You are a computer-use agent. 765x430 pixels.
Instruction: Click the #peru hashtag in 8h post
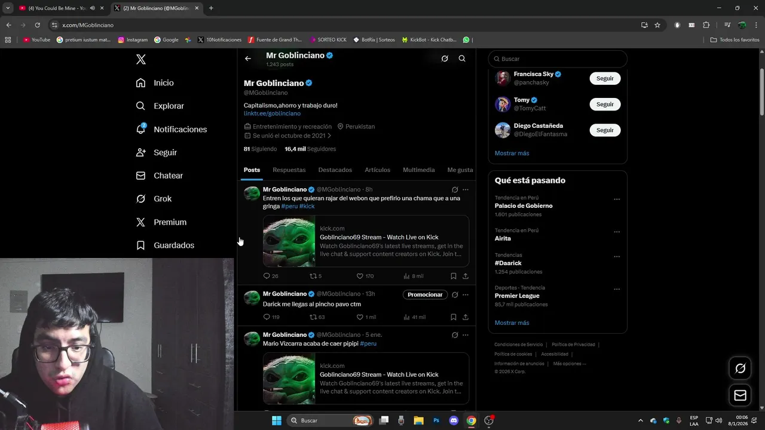coord(289,206)
